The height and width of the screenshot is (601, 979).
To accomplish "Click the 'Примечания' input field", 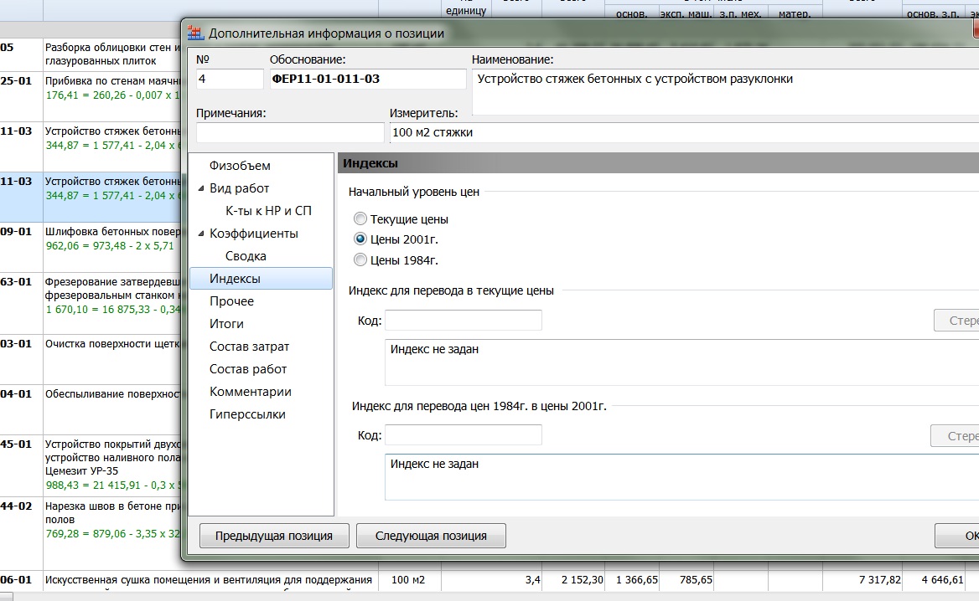I will 290,132.
